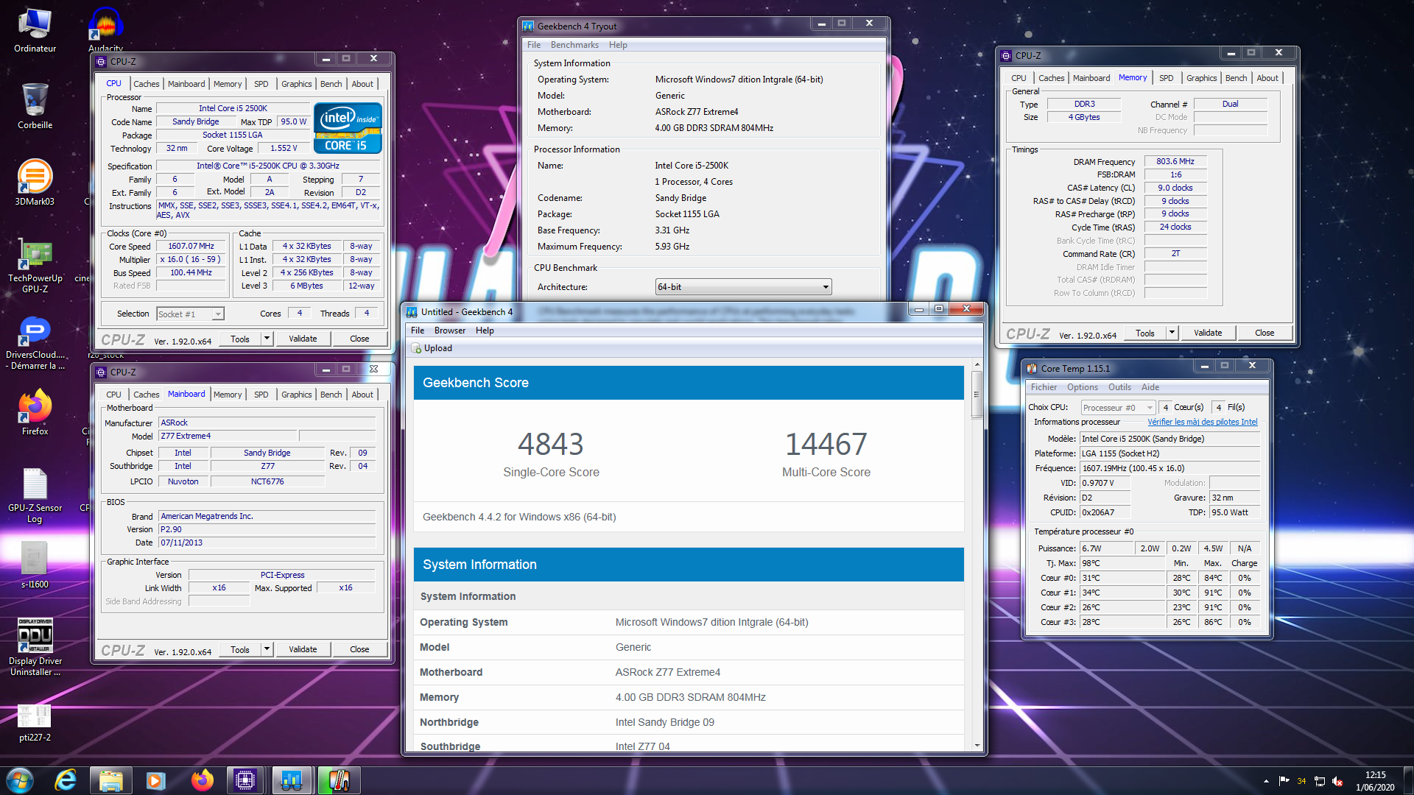Open the Audacity desktop shortcut
Viewport: 1414px width, 795px height.
[x=106, y=29]
